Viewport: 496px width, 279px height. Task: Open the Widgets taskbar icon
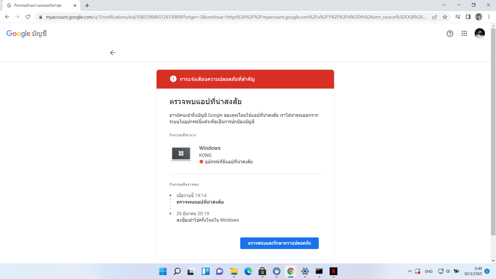(x=206, y=272)
